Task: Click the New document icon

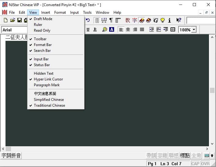Action: pyautogui.click(x=5, y=20)
